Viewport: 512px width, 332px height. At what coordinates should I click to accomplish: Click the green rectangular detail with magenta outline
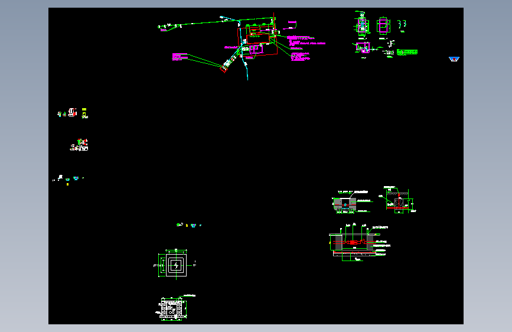coord(383,25)
